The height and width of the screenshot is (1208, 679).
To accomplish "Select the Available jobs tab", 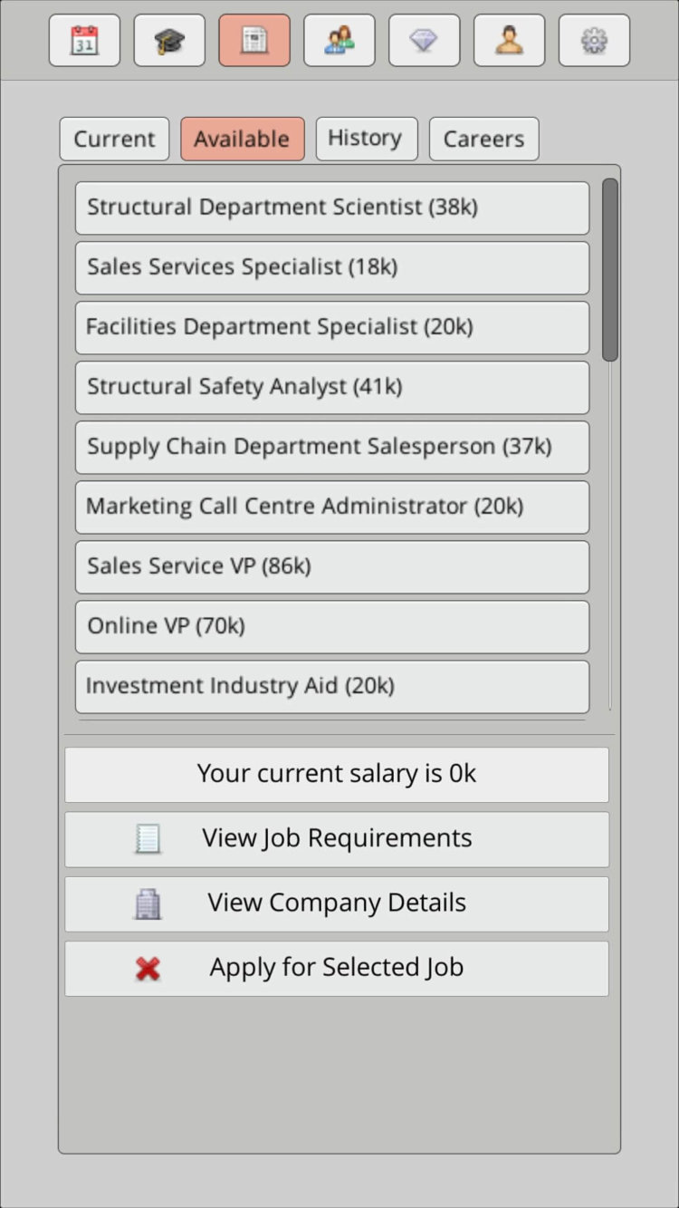I will [242, 140].
